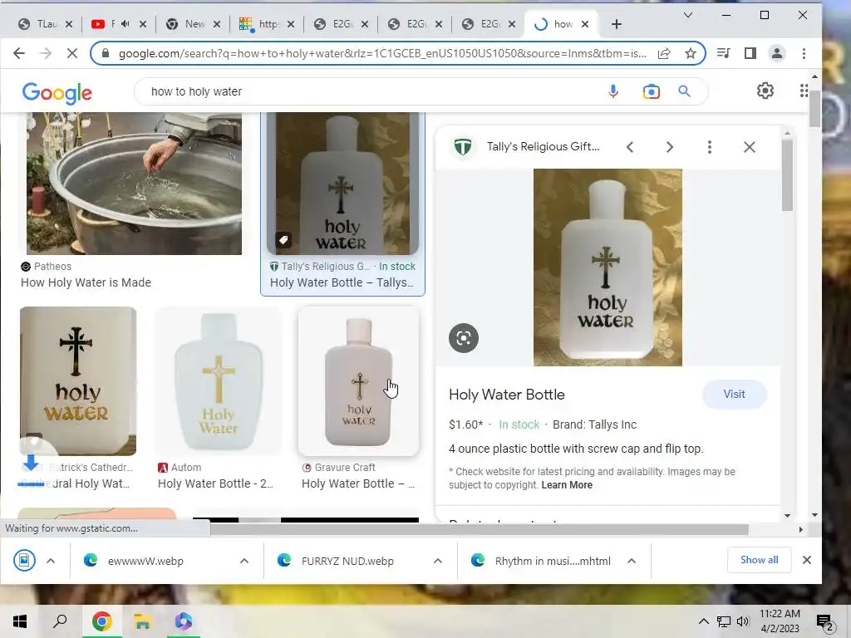
Task: Show next image in preview panel
Action: (x=669, y=147)
